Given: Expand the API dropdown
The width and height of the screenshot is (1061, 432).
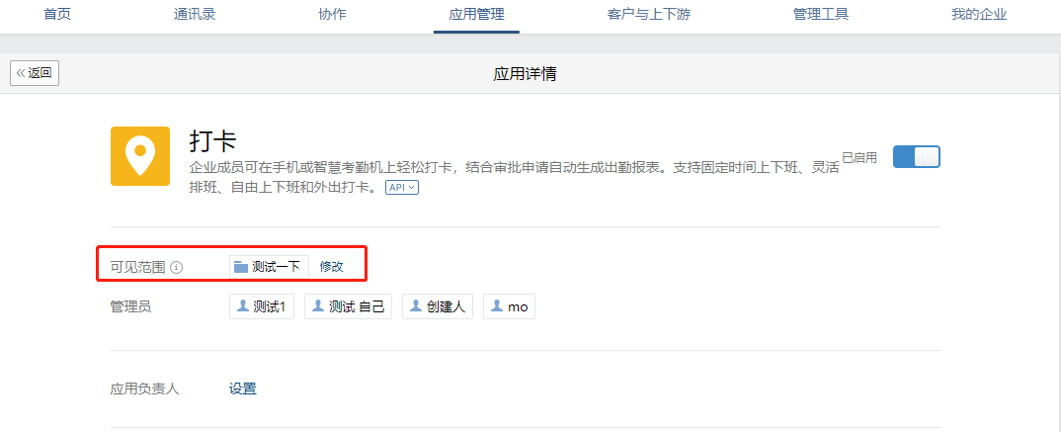Looking at the screenshot, I should point(402,188).
